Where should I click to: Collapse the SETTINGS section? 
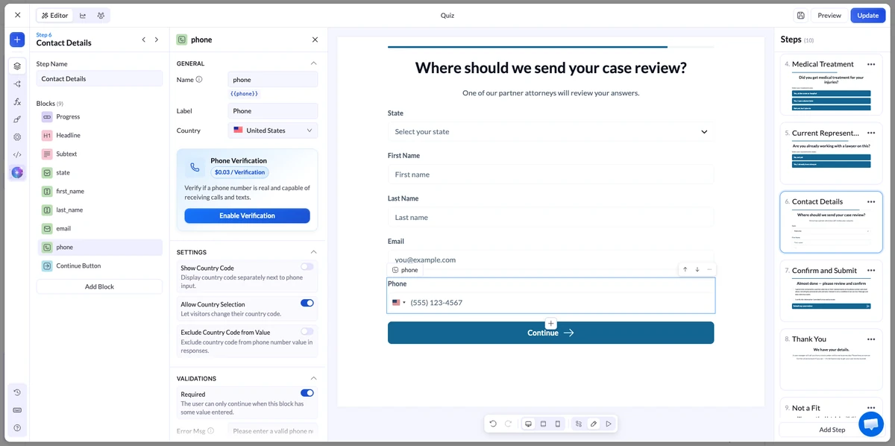(x=313, y=252)
